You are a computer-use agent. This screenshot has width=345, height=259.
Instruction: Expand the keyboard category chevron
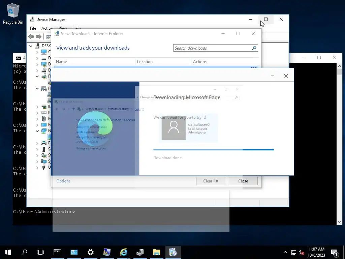(x=37, y=113)
